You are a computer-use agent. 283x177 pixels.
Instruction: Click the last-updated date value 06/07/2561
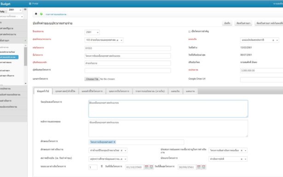pos(246,55)
